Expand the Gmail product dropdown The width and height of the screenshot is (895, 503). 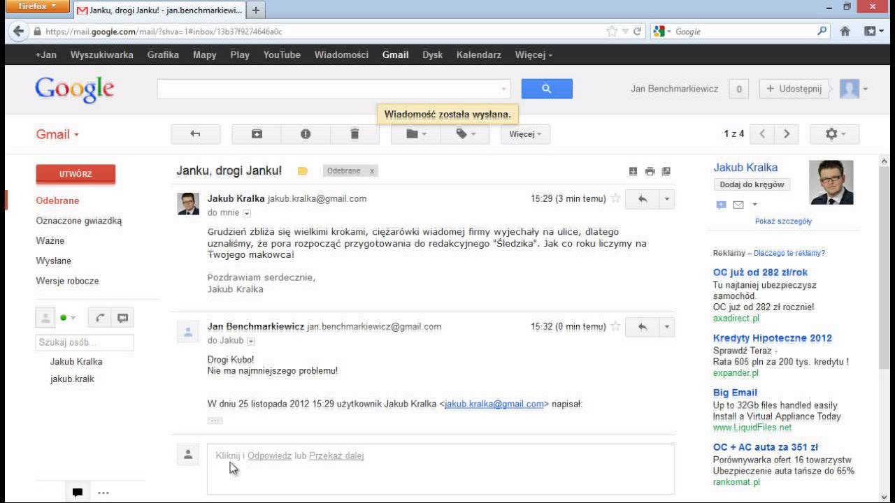(x=57, y=134)
